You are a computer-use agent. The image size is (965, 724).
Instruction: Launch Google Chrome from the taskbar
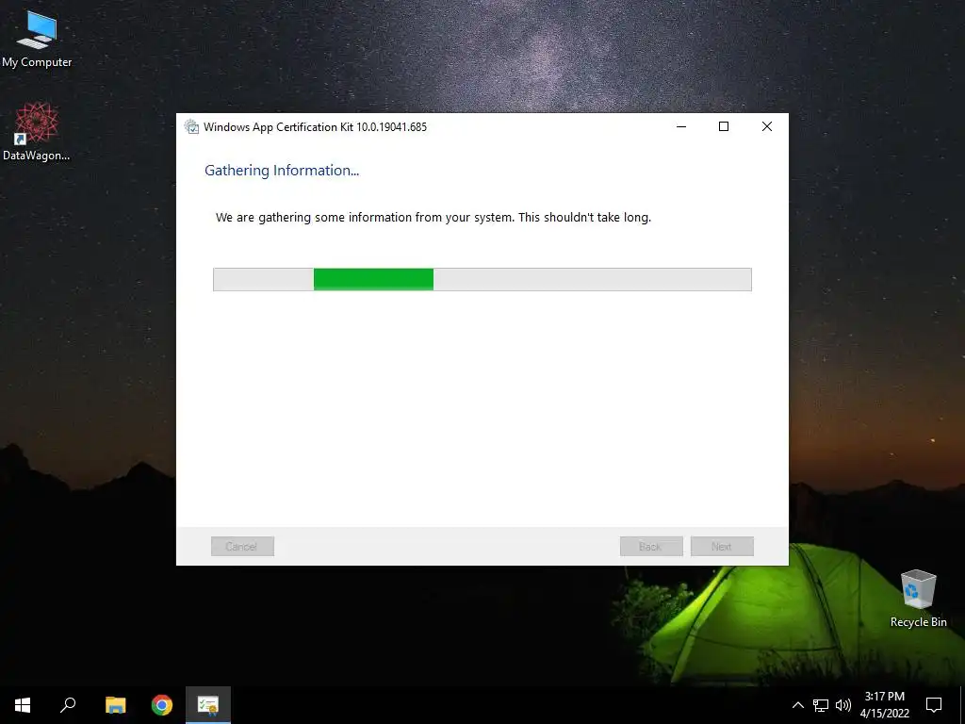click(x=162, y=705)
